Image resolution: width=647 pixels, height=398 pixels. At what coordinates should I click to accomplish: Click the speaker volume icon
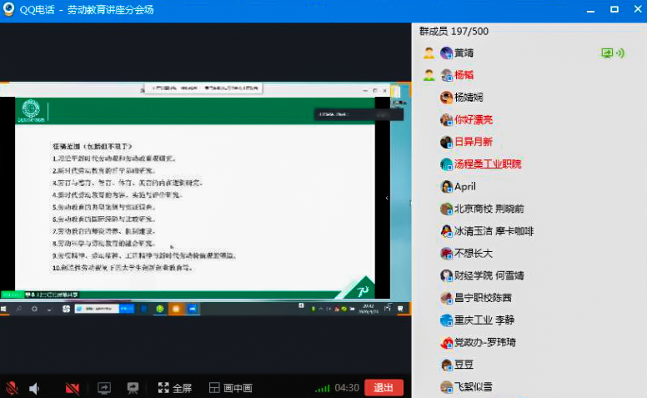pos(35,388)
